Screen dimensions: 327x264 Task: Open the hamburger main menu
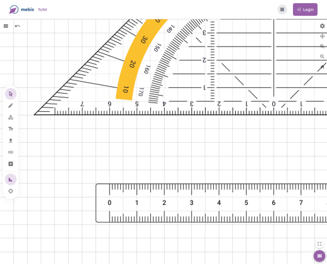pos(6,26)
